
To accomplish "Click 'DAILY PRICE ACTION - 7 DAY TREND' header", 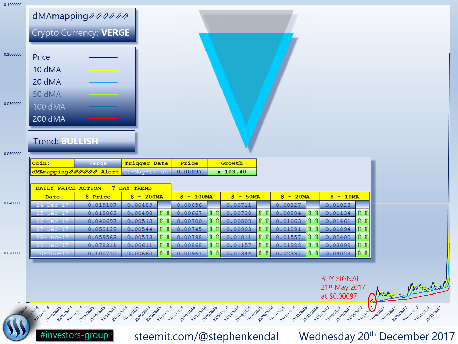I will coord(101,188).
